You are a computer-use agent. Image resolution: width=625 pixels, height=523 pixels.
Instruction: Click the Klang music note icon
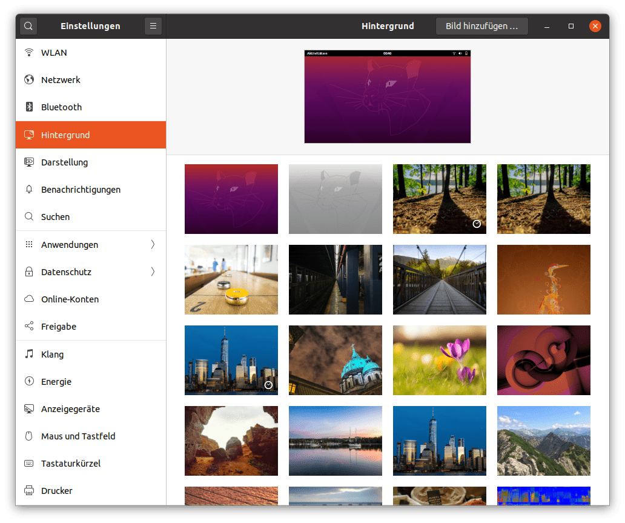tap(28, 355)
